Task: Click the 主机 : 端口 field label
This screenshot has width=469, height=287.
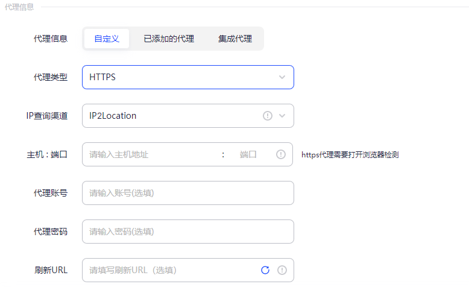Action: (43, 154)
